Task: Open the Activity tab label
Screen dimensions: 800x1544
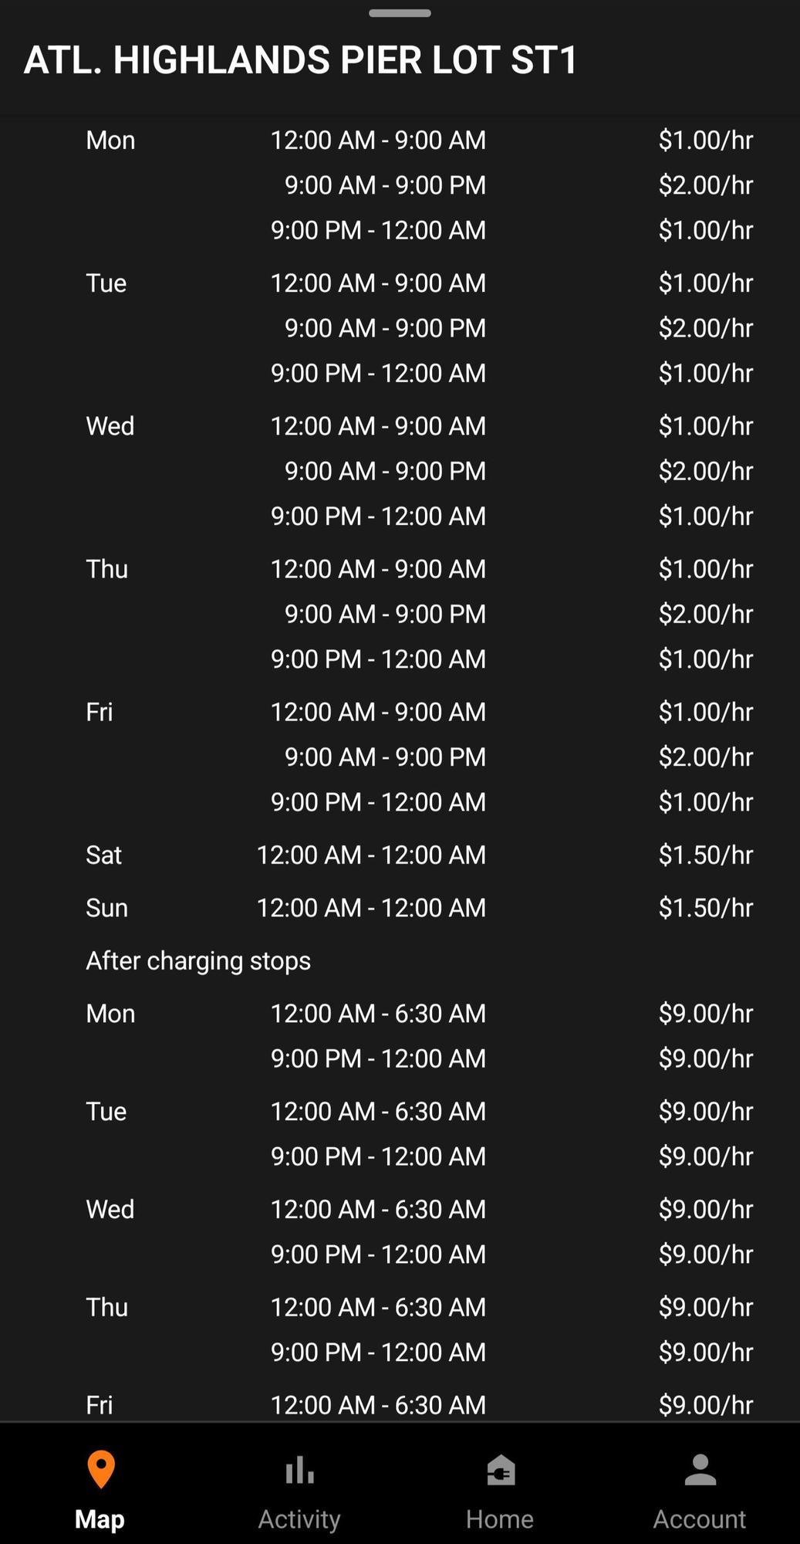Action: tap(299, 1519)
